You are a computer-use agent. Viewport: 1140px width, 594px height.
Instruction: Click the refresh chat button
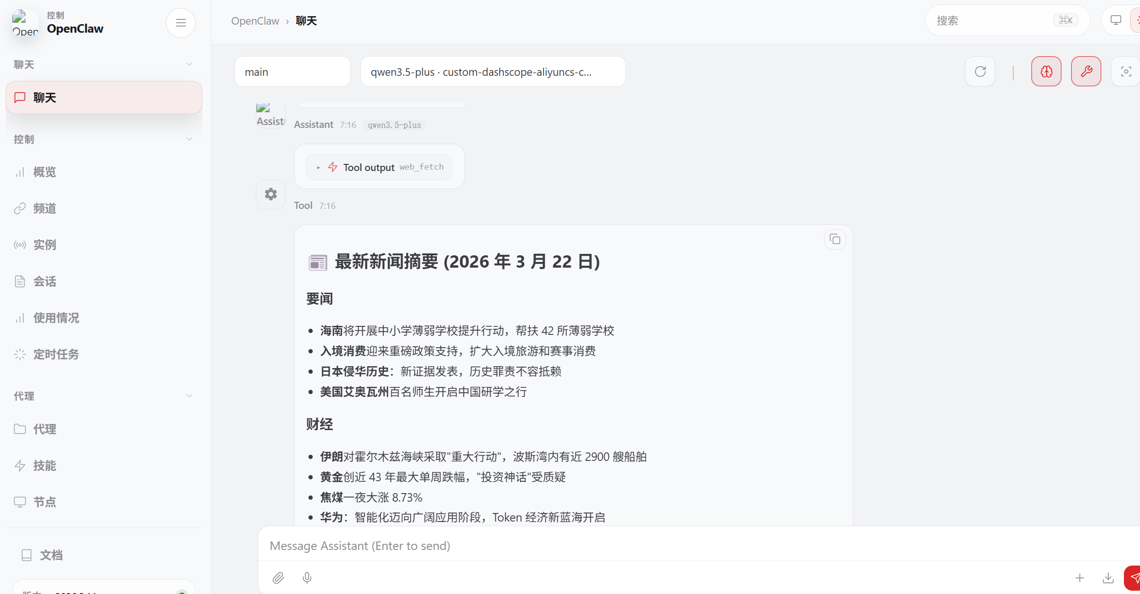(x=980, y=72)
